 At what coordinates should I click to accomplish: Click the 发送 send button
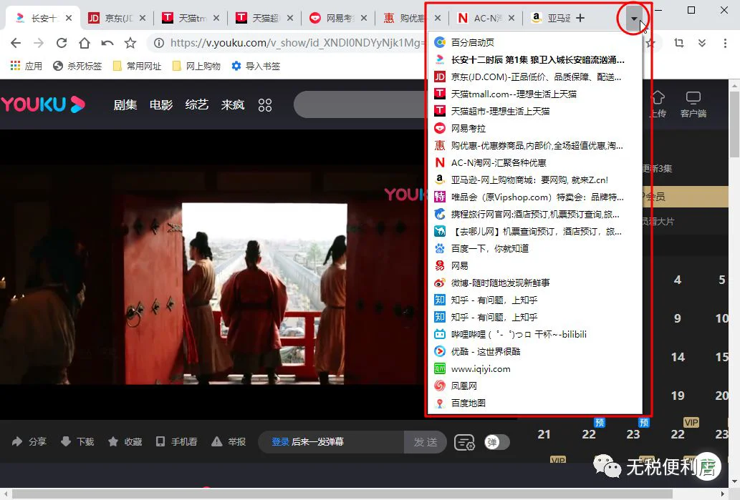coord(426,442)
